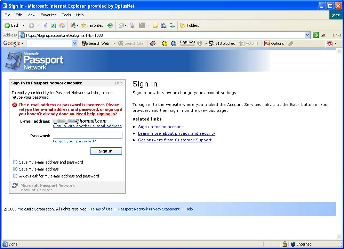The image size is (344, 249).
Task: Open the File menu
Action: coord(7,15)
